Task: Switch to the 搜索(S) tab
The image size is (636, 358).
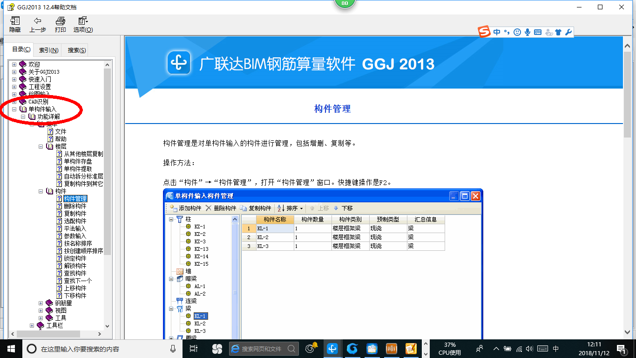Action: 76,50
